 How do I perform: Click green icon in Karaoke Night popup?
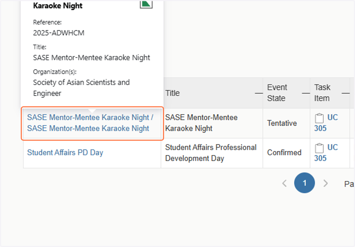coord(146,4)
